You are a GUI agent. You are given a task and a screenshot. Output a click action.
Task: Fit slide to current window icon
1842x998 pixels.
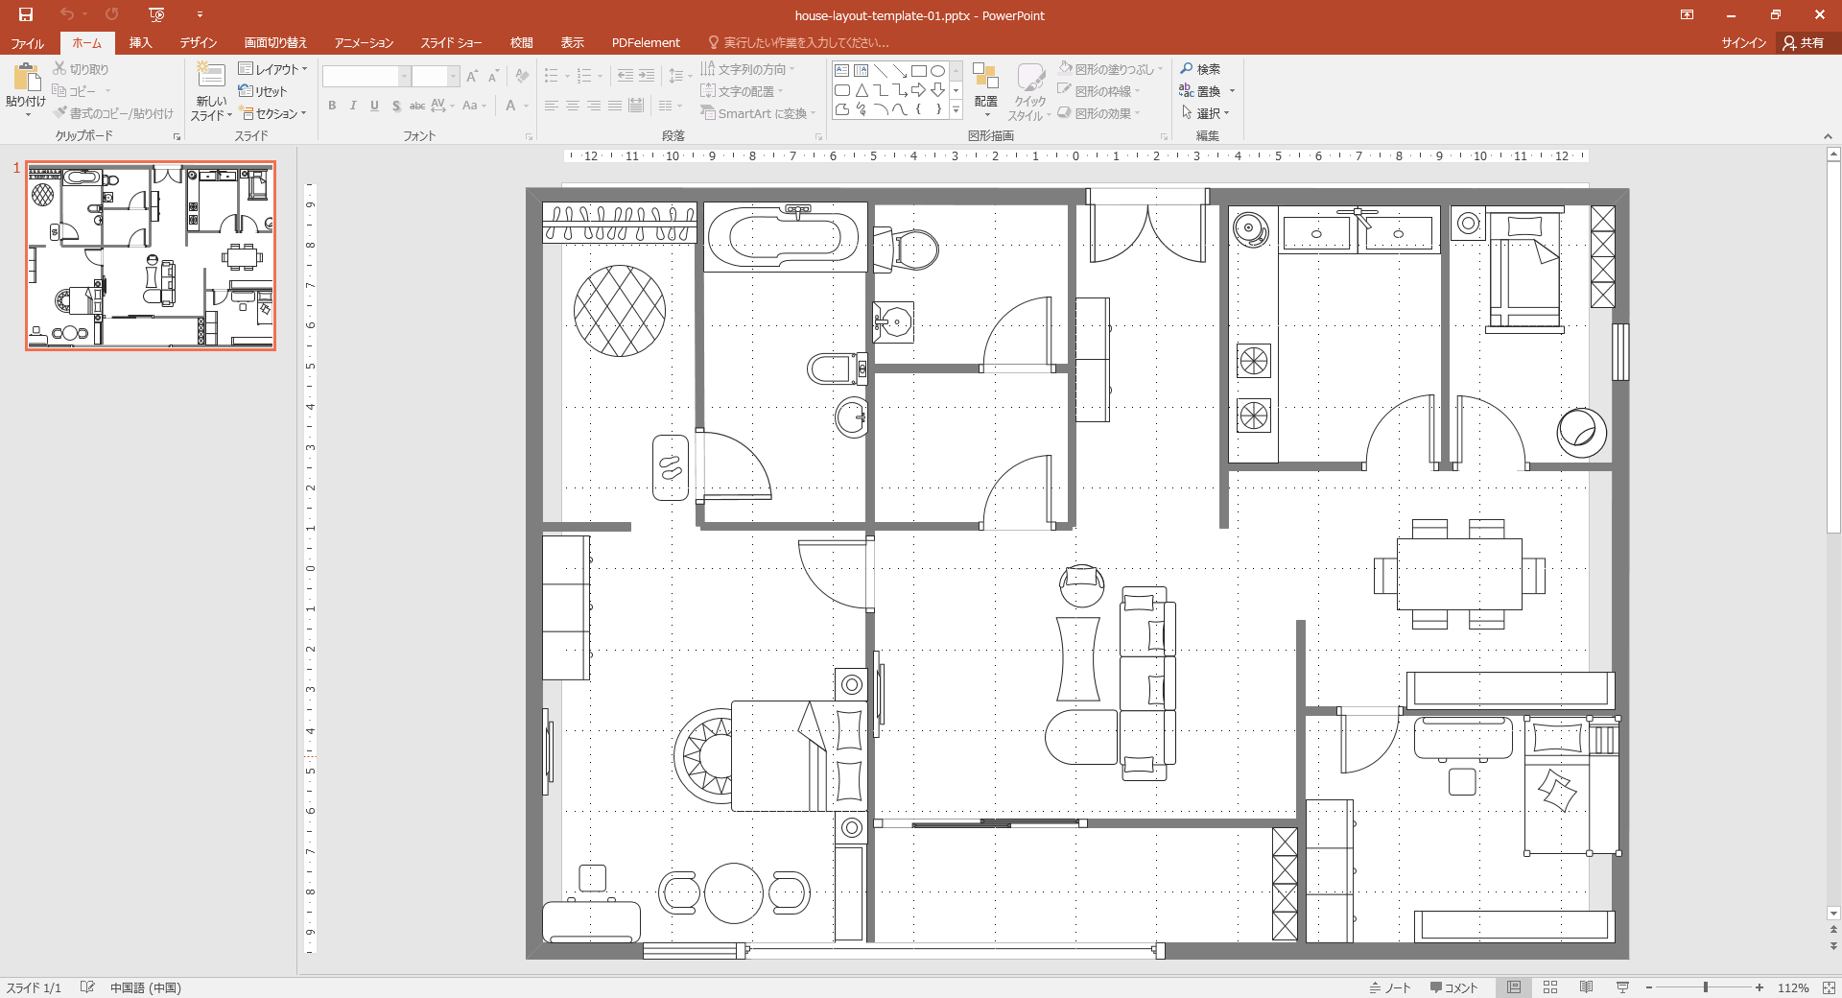pos(1829,987)
